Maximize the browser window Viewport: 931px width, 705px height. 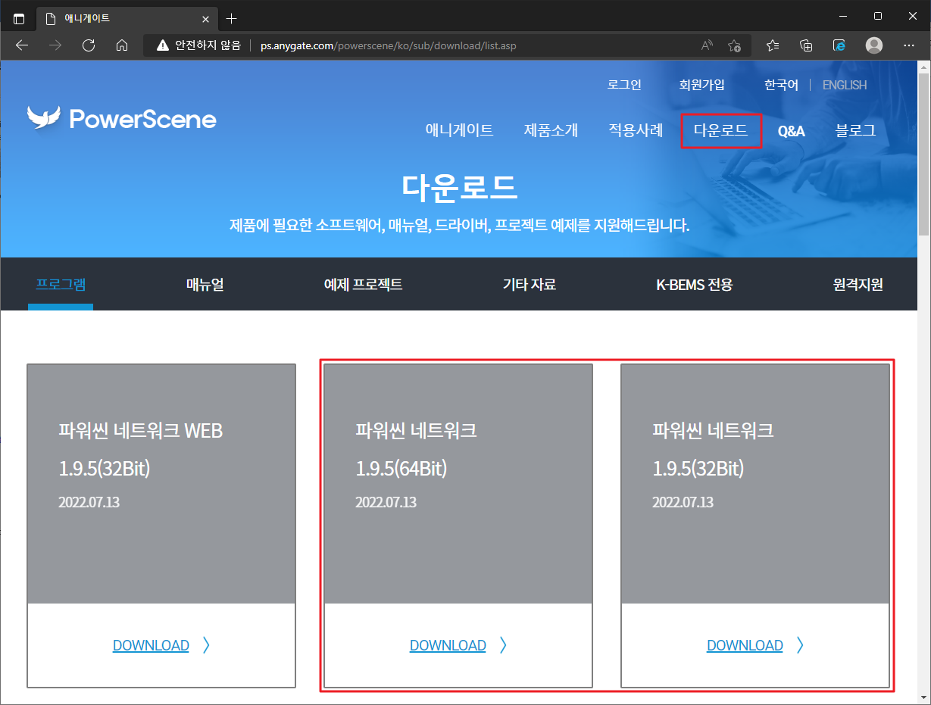(x=878, y=16)
